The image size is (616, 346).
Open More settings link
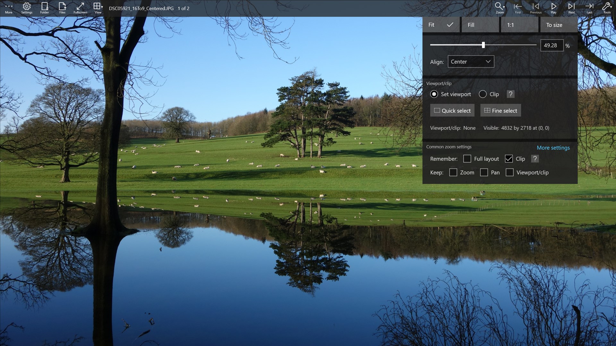pyautogui.click(x=553, y=148)
